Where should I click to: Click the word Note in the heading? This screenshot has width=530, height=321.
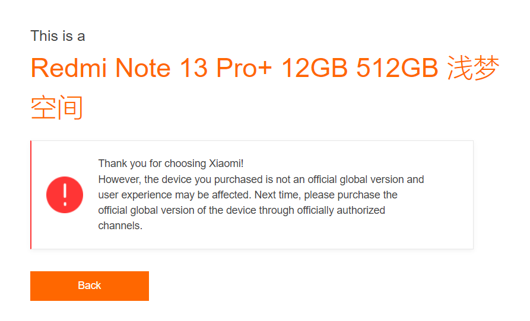tap(142, 68)
